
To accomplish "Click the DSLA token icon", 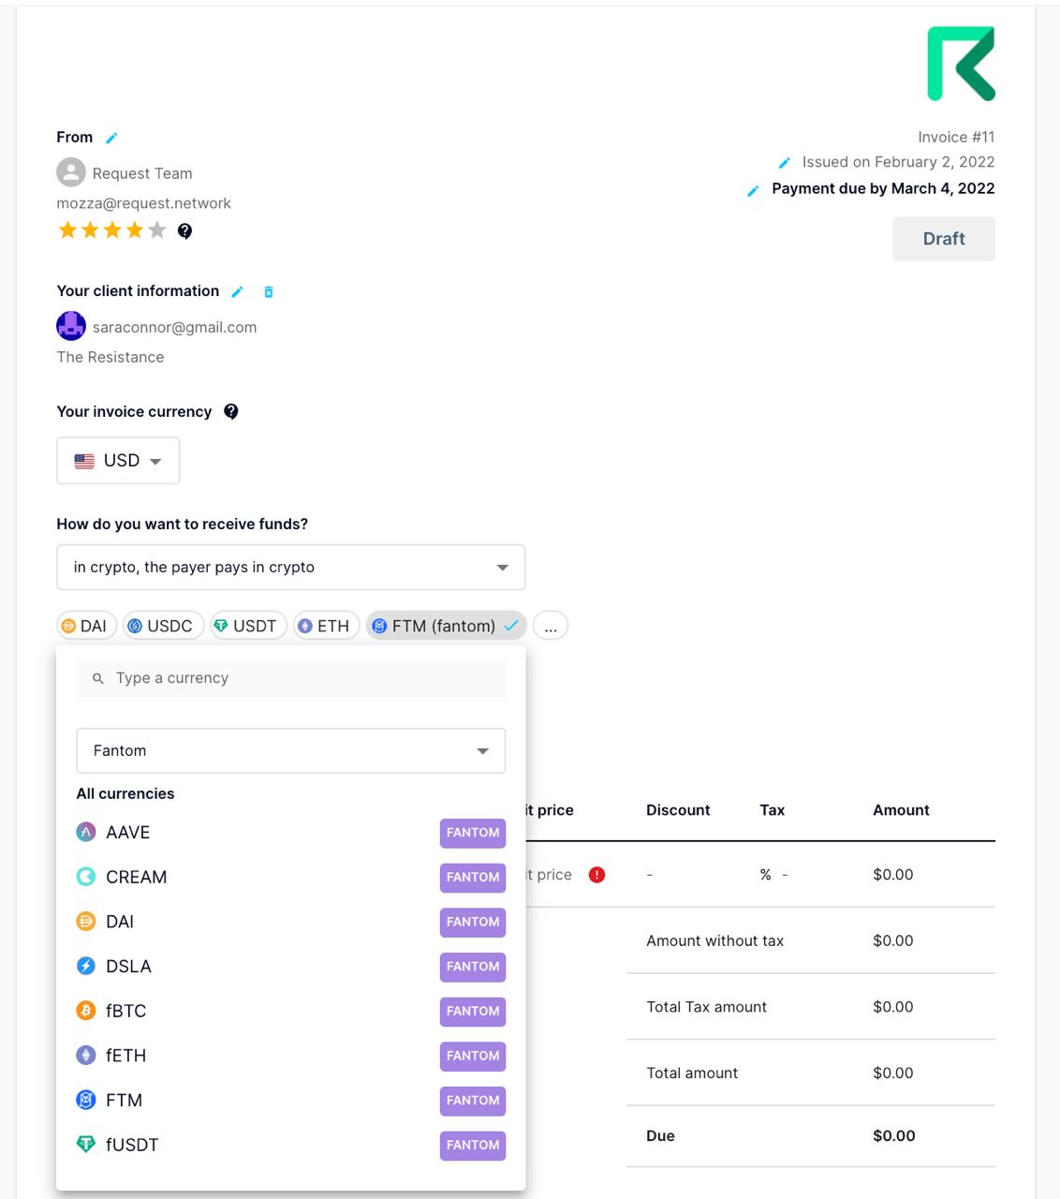I will (86, 966).
